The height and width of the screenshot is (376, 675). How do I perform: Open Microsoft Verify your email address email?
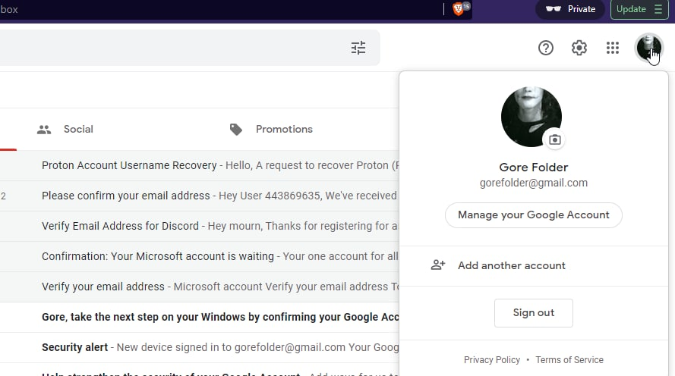[x=200, y=287]
